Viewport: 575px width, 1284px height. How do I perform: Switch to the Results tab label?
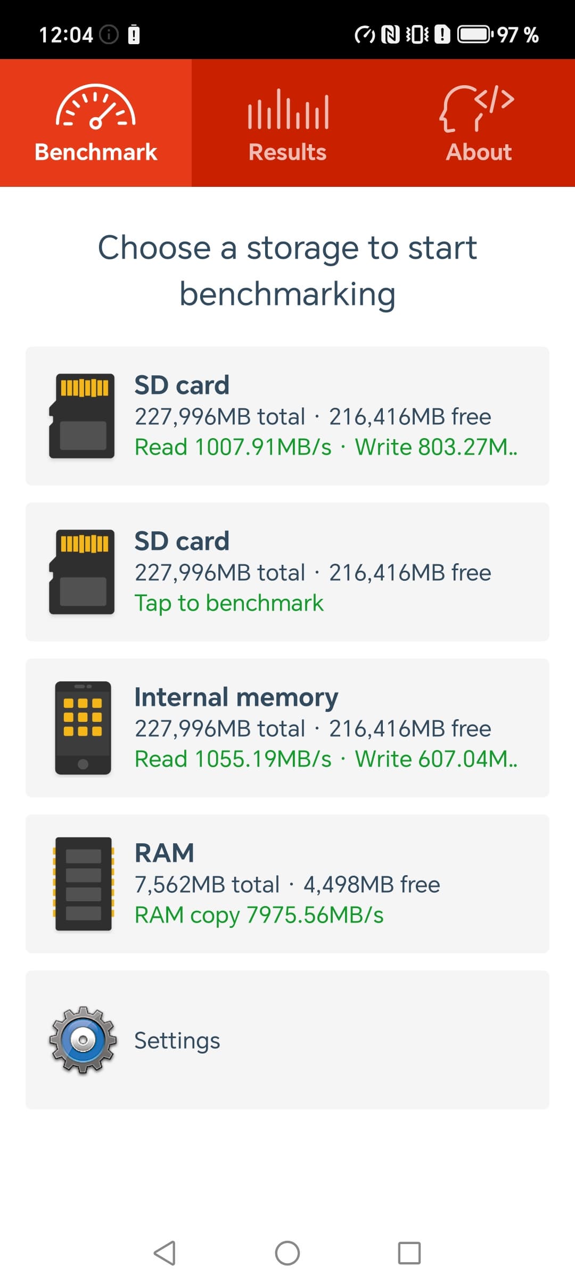click(x=287, y=152)
